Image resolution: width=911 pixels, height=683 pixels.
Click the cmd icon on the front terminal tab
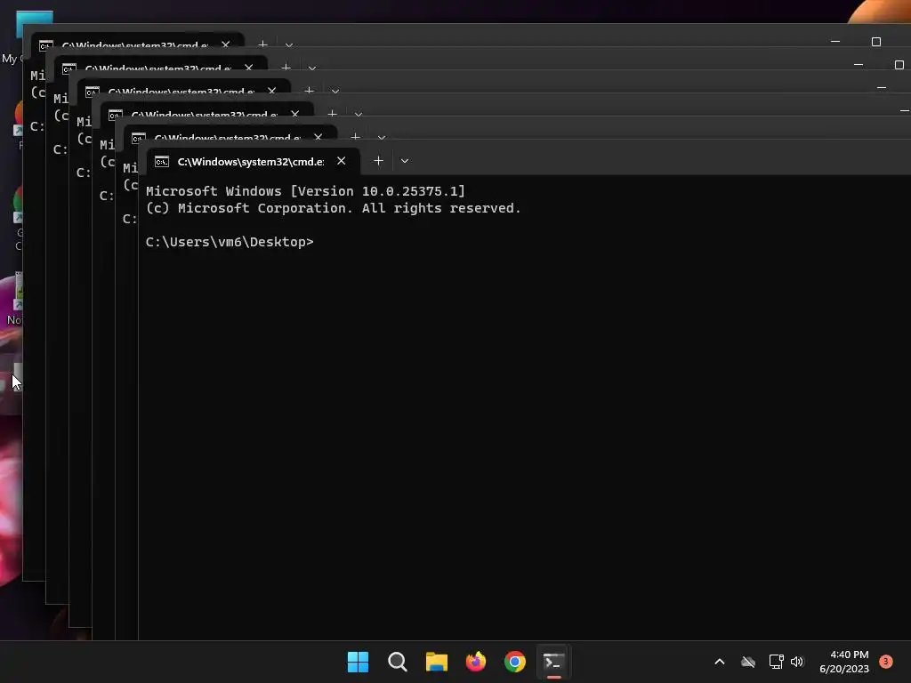point(162,162)
